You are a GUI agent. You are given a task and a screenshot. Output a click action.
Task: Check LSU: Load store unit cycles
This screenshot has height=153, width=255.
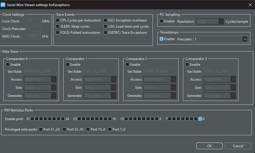pyautogui.click(x=106, y=26)
